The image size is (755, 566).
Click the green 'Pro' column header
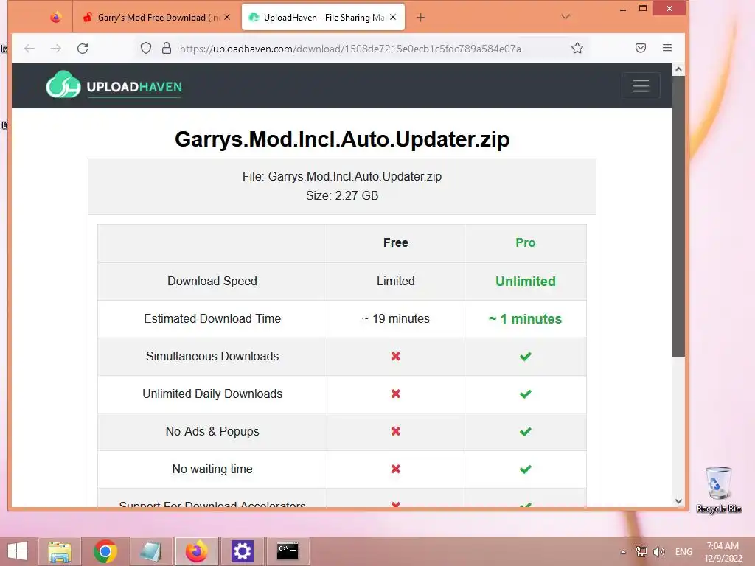pos(525,242)
